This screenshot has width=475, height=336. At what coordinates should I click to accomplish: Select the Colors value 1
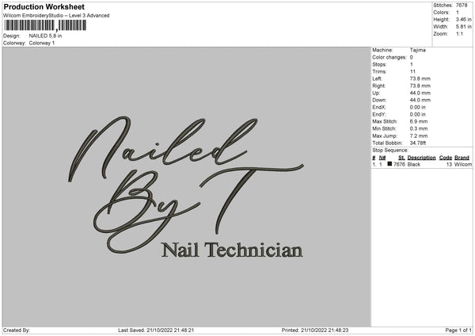[x=458, y=13]
